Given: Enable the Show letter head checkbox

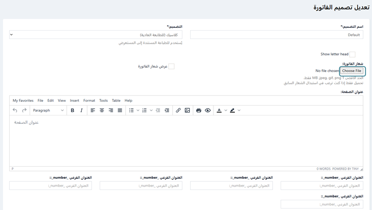Looking at the screenshot, I should point(352,55).
